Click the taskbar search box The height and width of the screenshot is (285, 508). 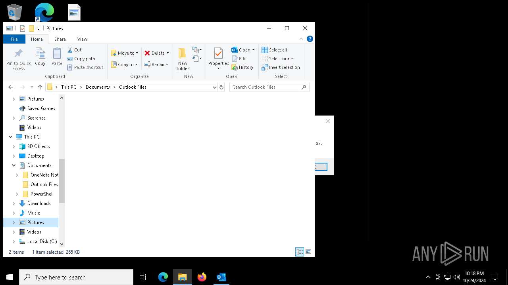[76, 277]
